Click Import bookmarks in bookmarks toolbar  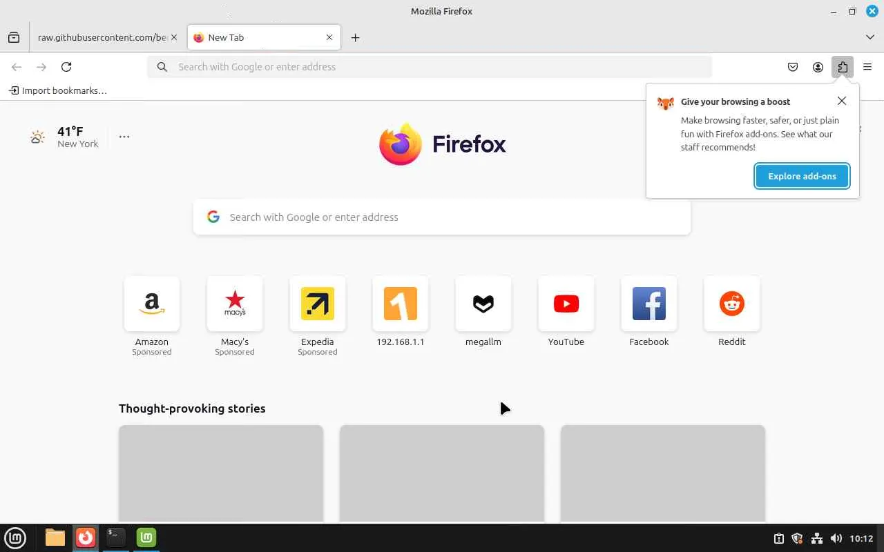(58, 90)
